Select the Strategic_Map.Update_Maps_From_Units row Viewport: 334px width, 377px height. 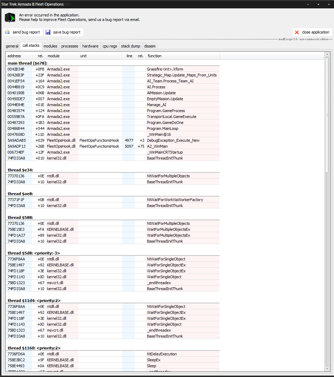113,75
